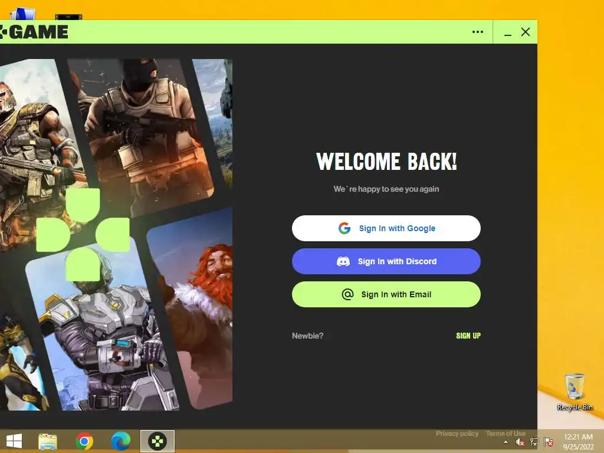This screenshot has width=604, height=453.
Task: Open Privacy policy link
Action: point(457,434)
